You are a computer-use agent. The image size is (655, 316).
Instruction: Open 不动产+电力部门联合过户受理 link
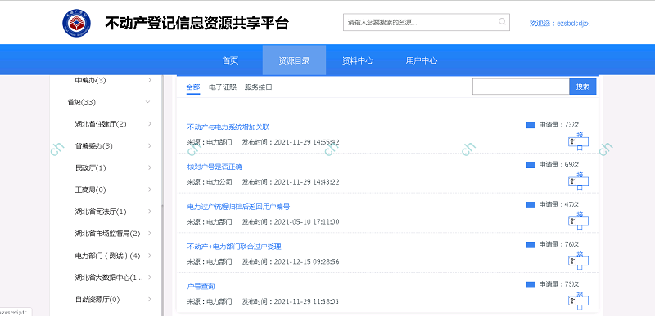tap(234, 247)
